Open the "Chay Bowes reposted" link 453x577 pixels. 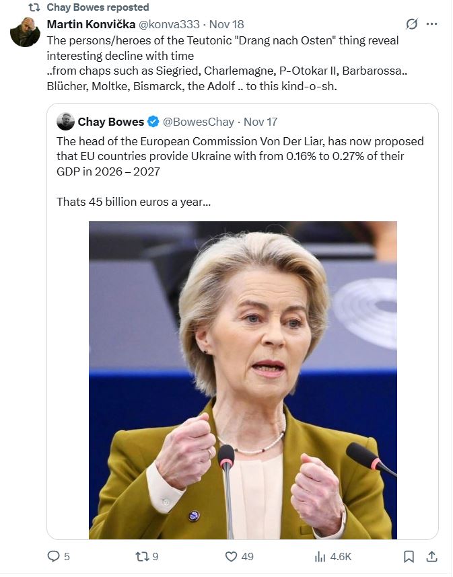point(98,7)
